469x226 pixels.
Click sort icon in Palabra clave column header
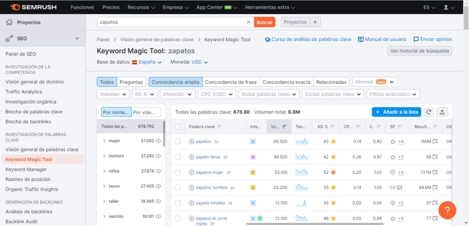[x=219, y=127]
